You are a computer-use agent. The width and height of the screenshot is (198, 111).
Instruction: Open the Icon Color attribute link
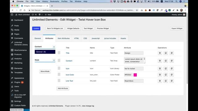coord(70,75)
